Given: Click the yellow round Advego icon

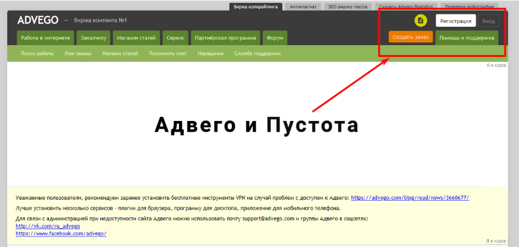Looking at the screenshot, I should tap(420, 20).
